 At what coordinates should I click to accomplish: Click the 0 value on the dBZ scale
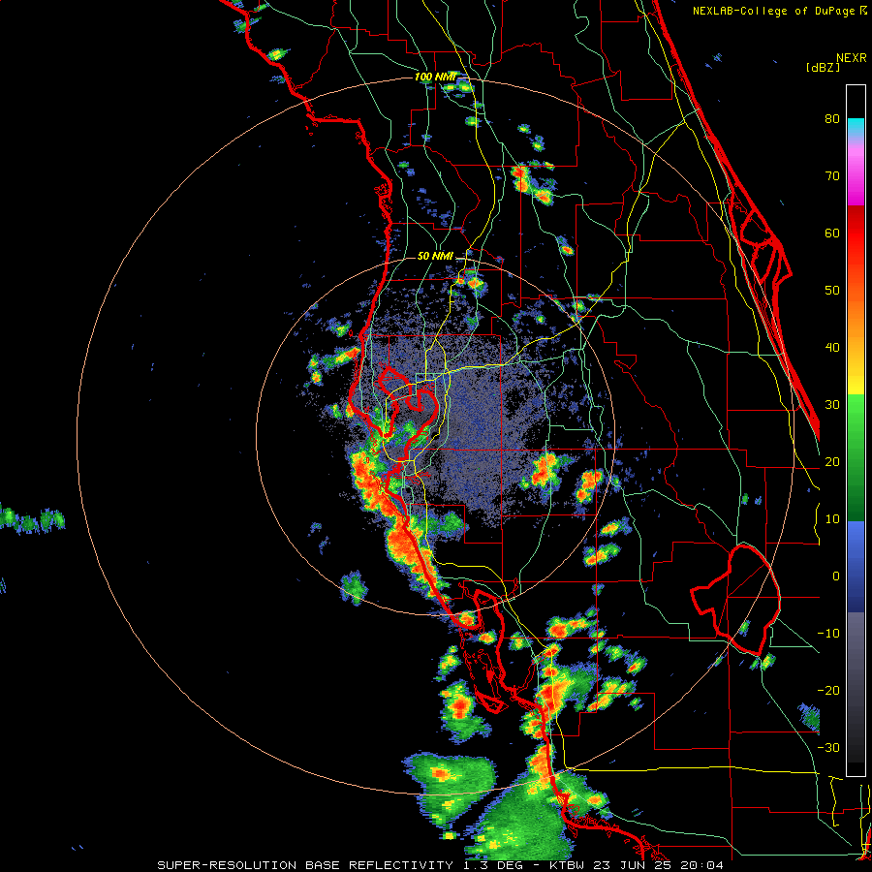[x=836, y=576]
